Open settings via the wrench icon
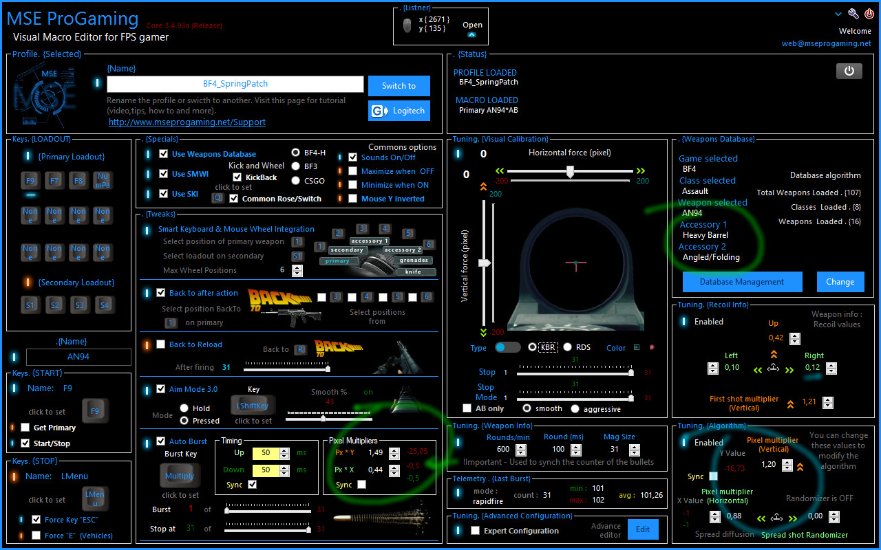Viewport: 881px width, 550px height. (853, 14)
